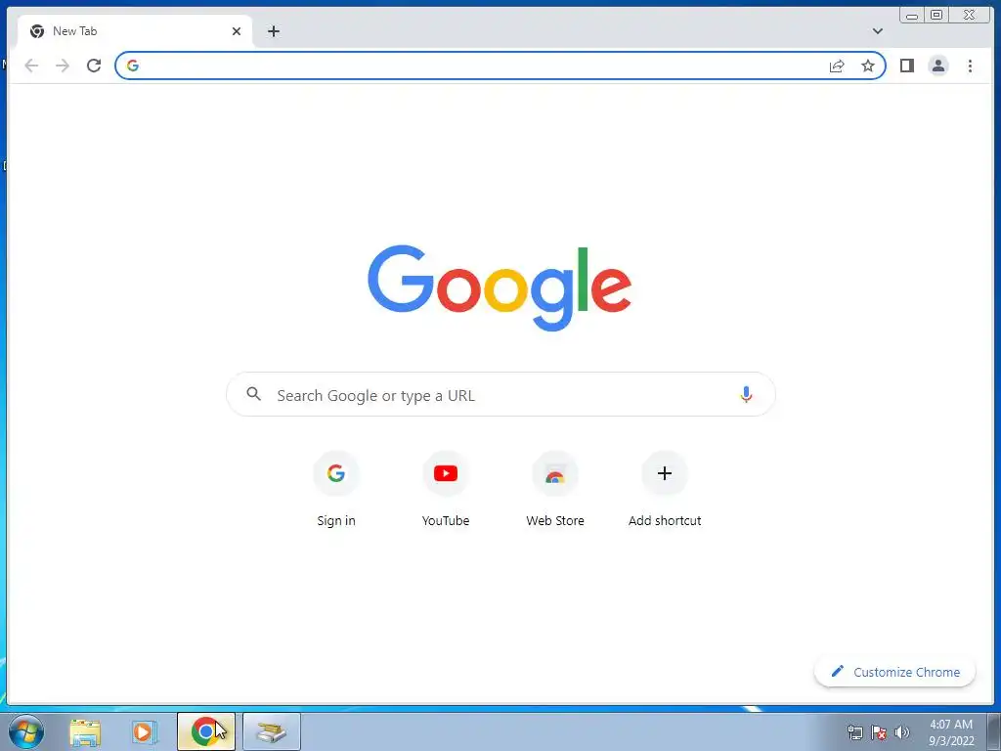The width and height of the screenshot is (1001, 751).
Task: Minimize the Chrome window
Action: point(912,16)
